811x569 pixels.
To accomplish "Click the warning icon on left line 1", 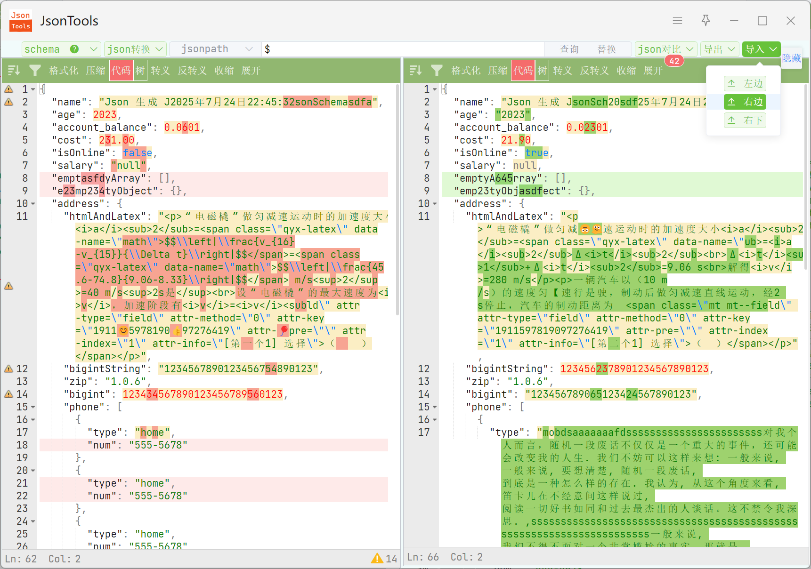I will pyautogui.click(x=8, y=89).
